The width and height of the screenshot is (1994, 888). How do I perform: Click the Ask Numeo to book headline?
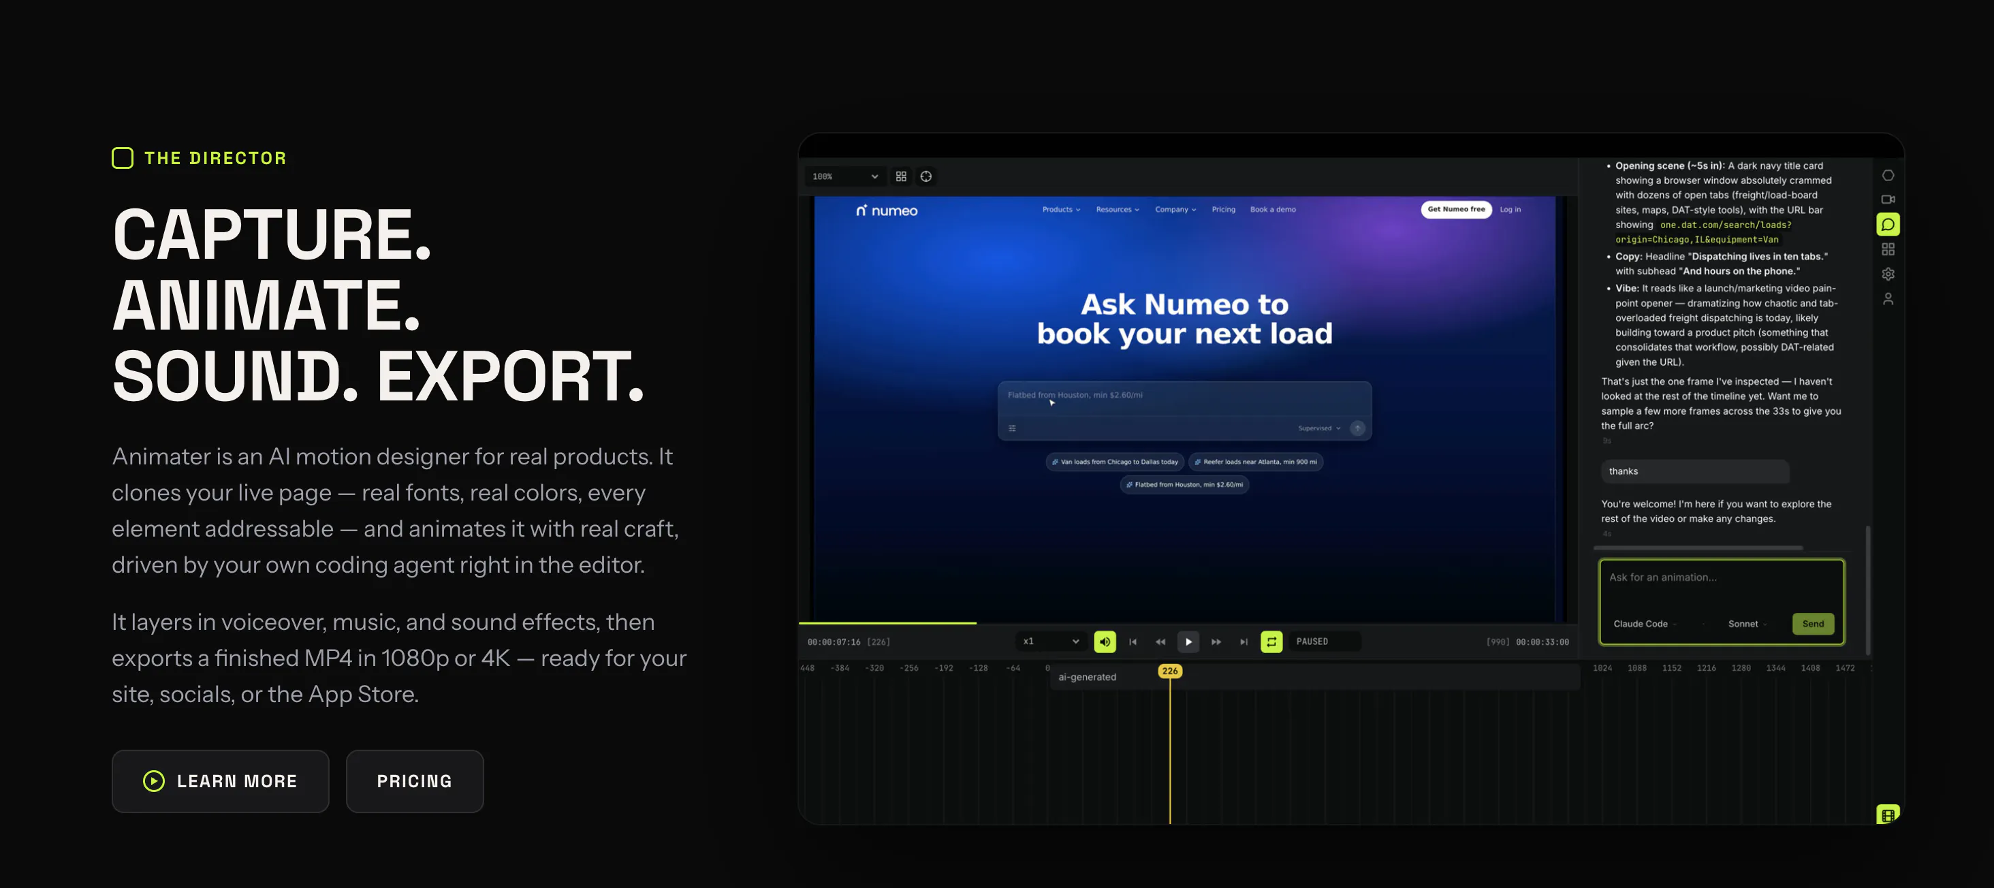[x=1184, y=319]
